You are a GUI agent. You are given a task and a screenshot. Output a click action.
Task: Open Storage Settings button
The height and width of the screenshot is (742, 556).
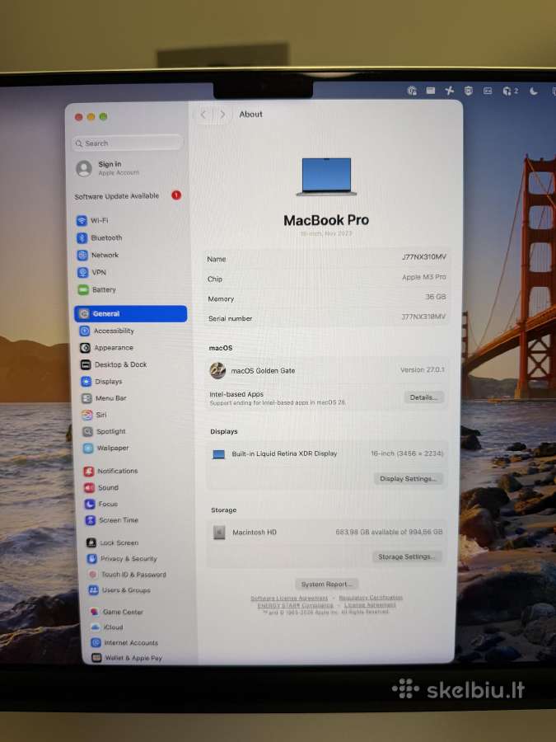coord(407,557)
